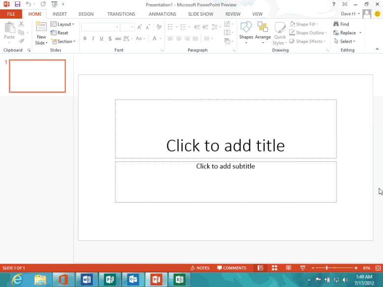The width and height of the screenshot is (383, 287).
Task: Justify text alignment
Action: point(195,39)
